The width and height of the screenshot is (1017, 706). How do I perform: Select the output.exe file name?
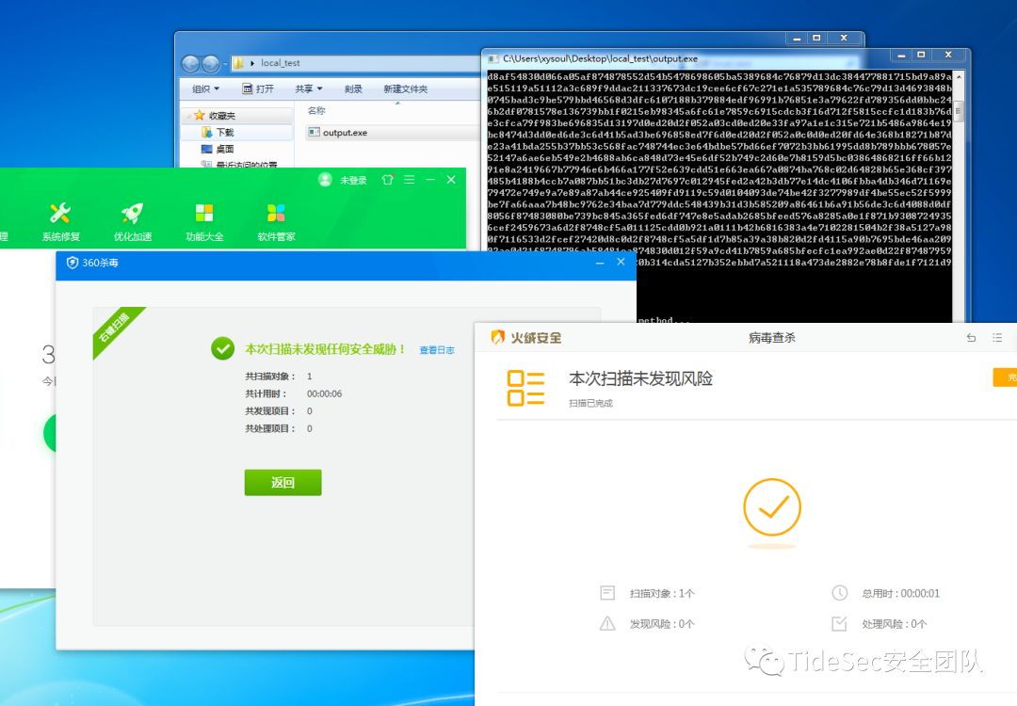(345, 132)
